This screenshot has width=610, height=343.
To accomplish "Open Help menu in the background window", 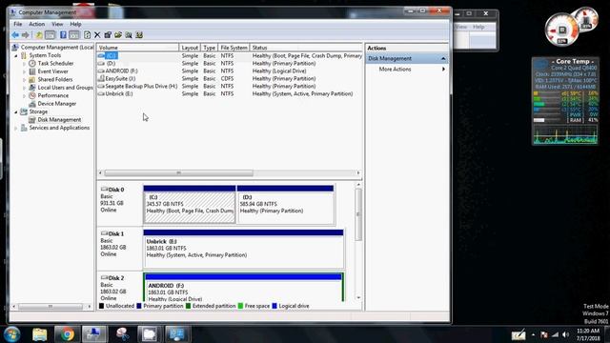I will pyautogui.click(x=478, y=27).
